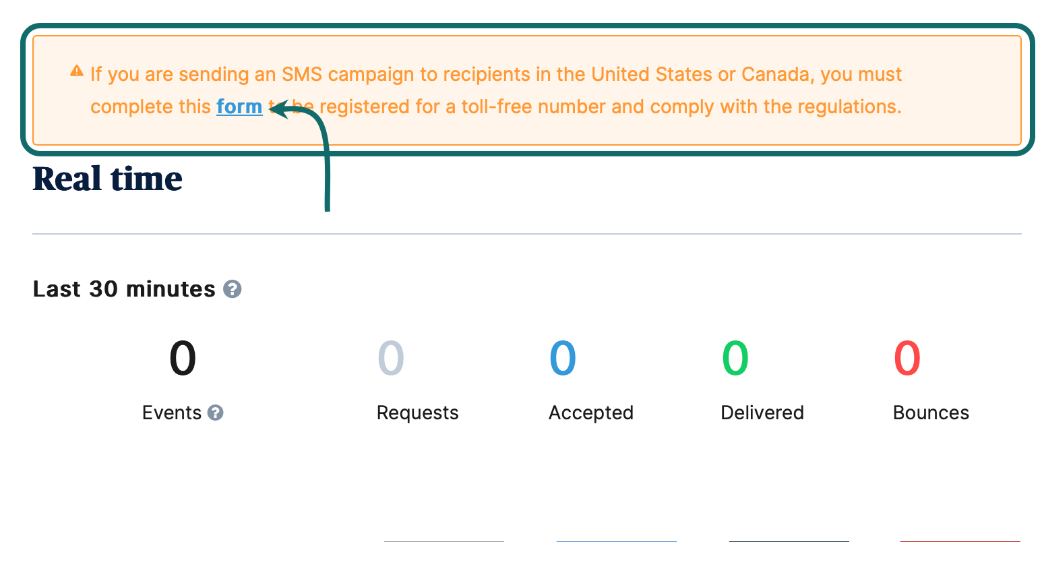Click the Accepted label
This screenshot has height=577, width=1042.
pos(591,413)
